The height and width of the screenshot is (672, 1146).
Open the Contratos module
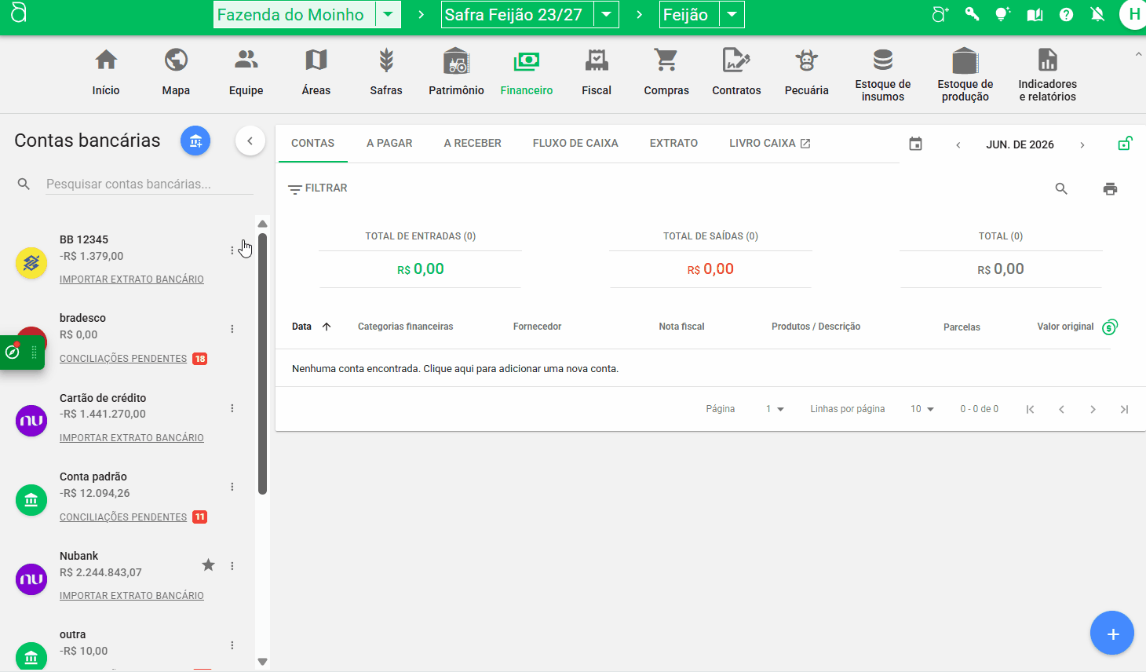point(736,72)
